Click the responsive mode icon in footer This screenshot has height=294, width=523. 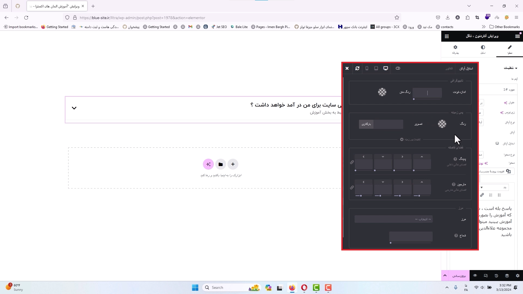tap(486, 276)
